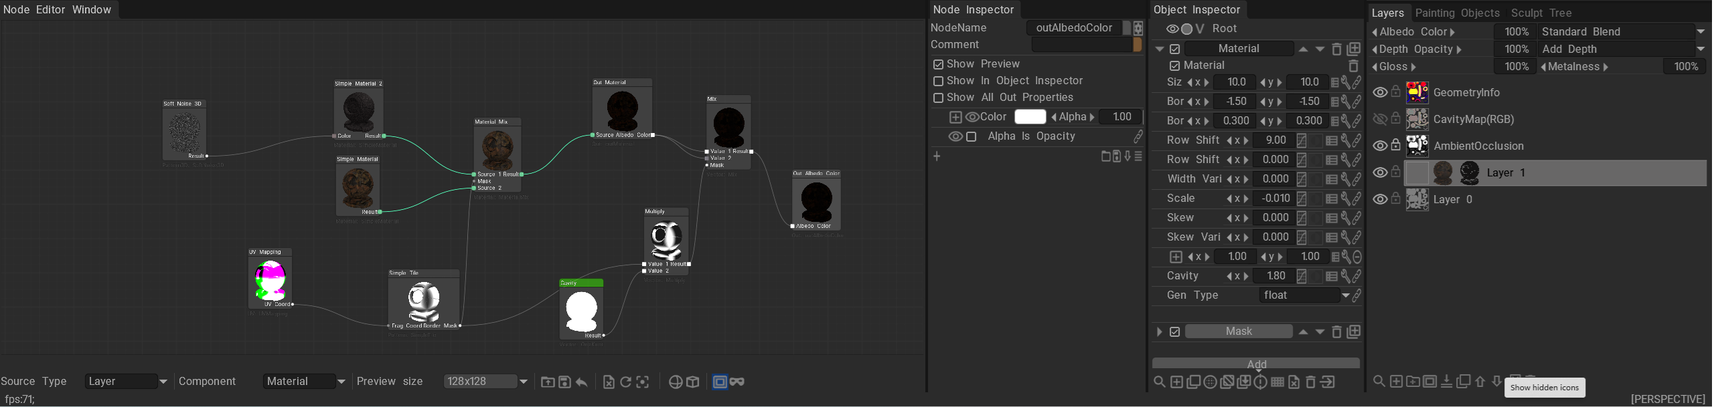Expand Color property plus box
Screen dimensions: 1714x407
point(955,117)
